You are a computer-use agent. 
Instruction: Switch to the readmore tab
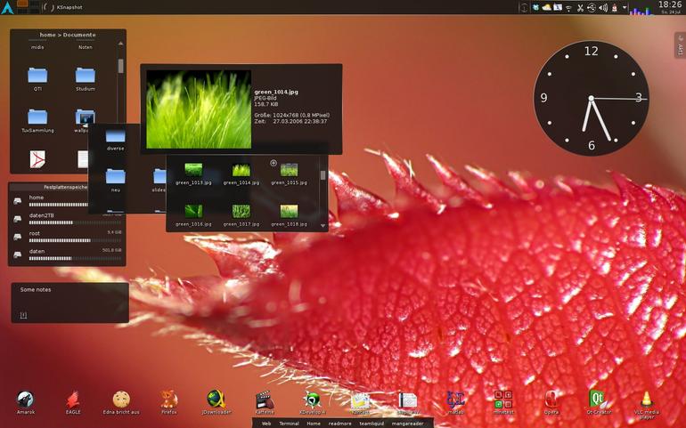click(x=340, y=424)
